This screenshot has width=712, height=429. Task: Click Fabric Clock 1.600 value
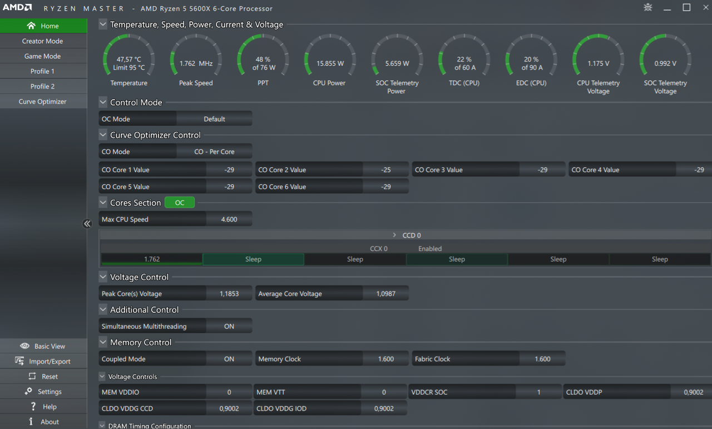(x=542, y=359)
